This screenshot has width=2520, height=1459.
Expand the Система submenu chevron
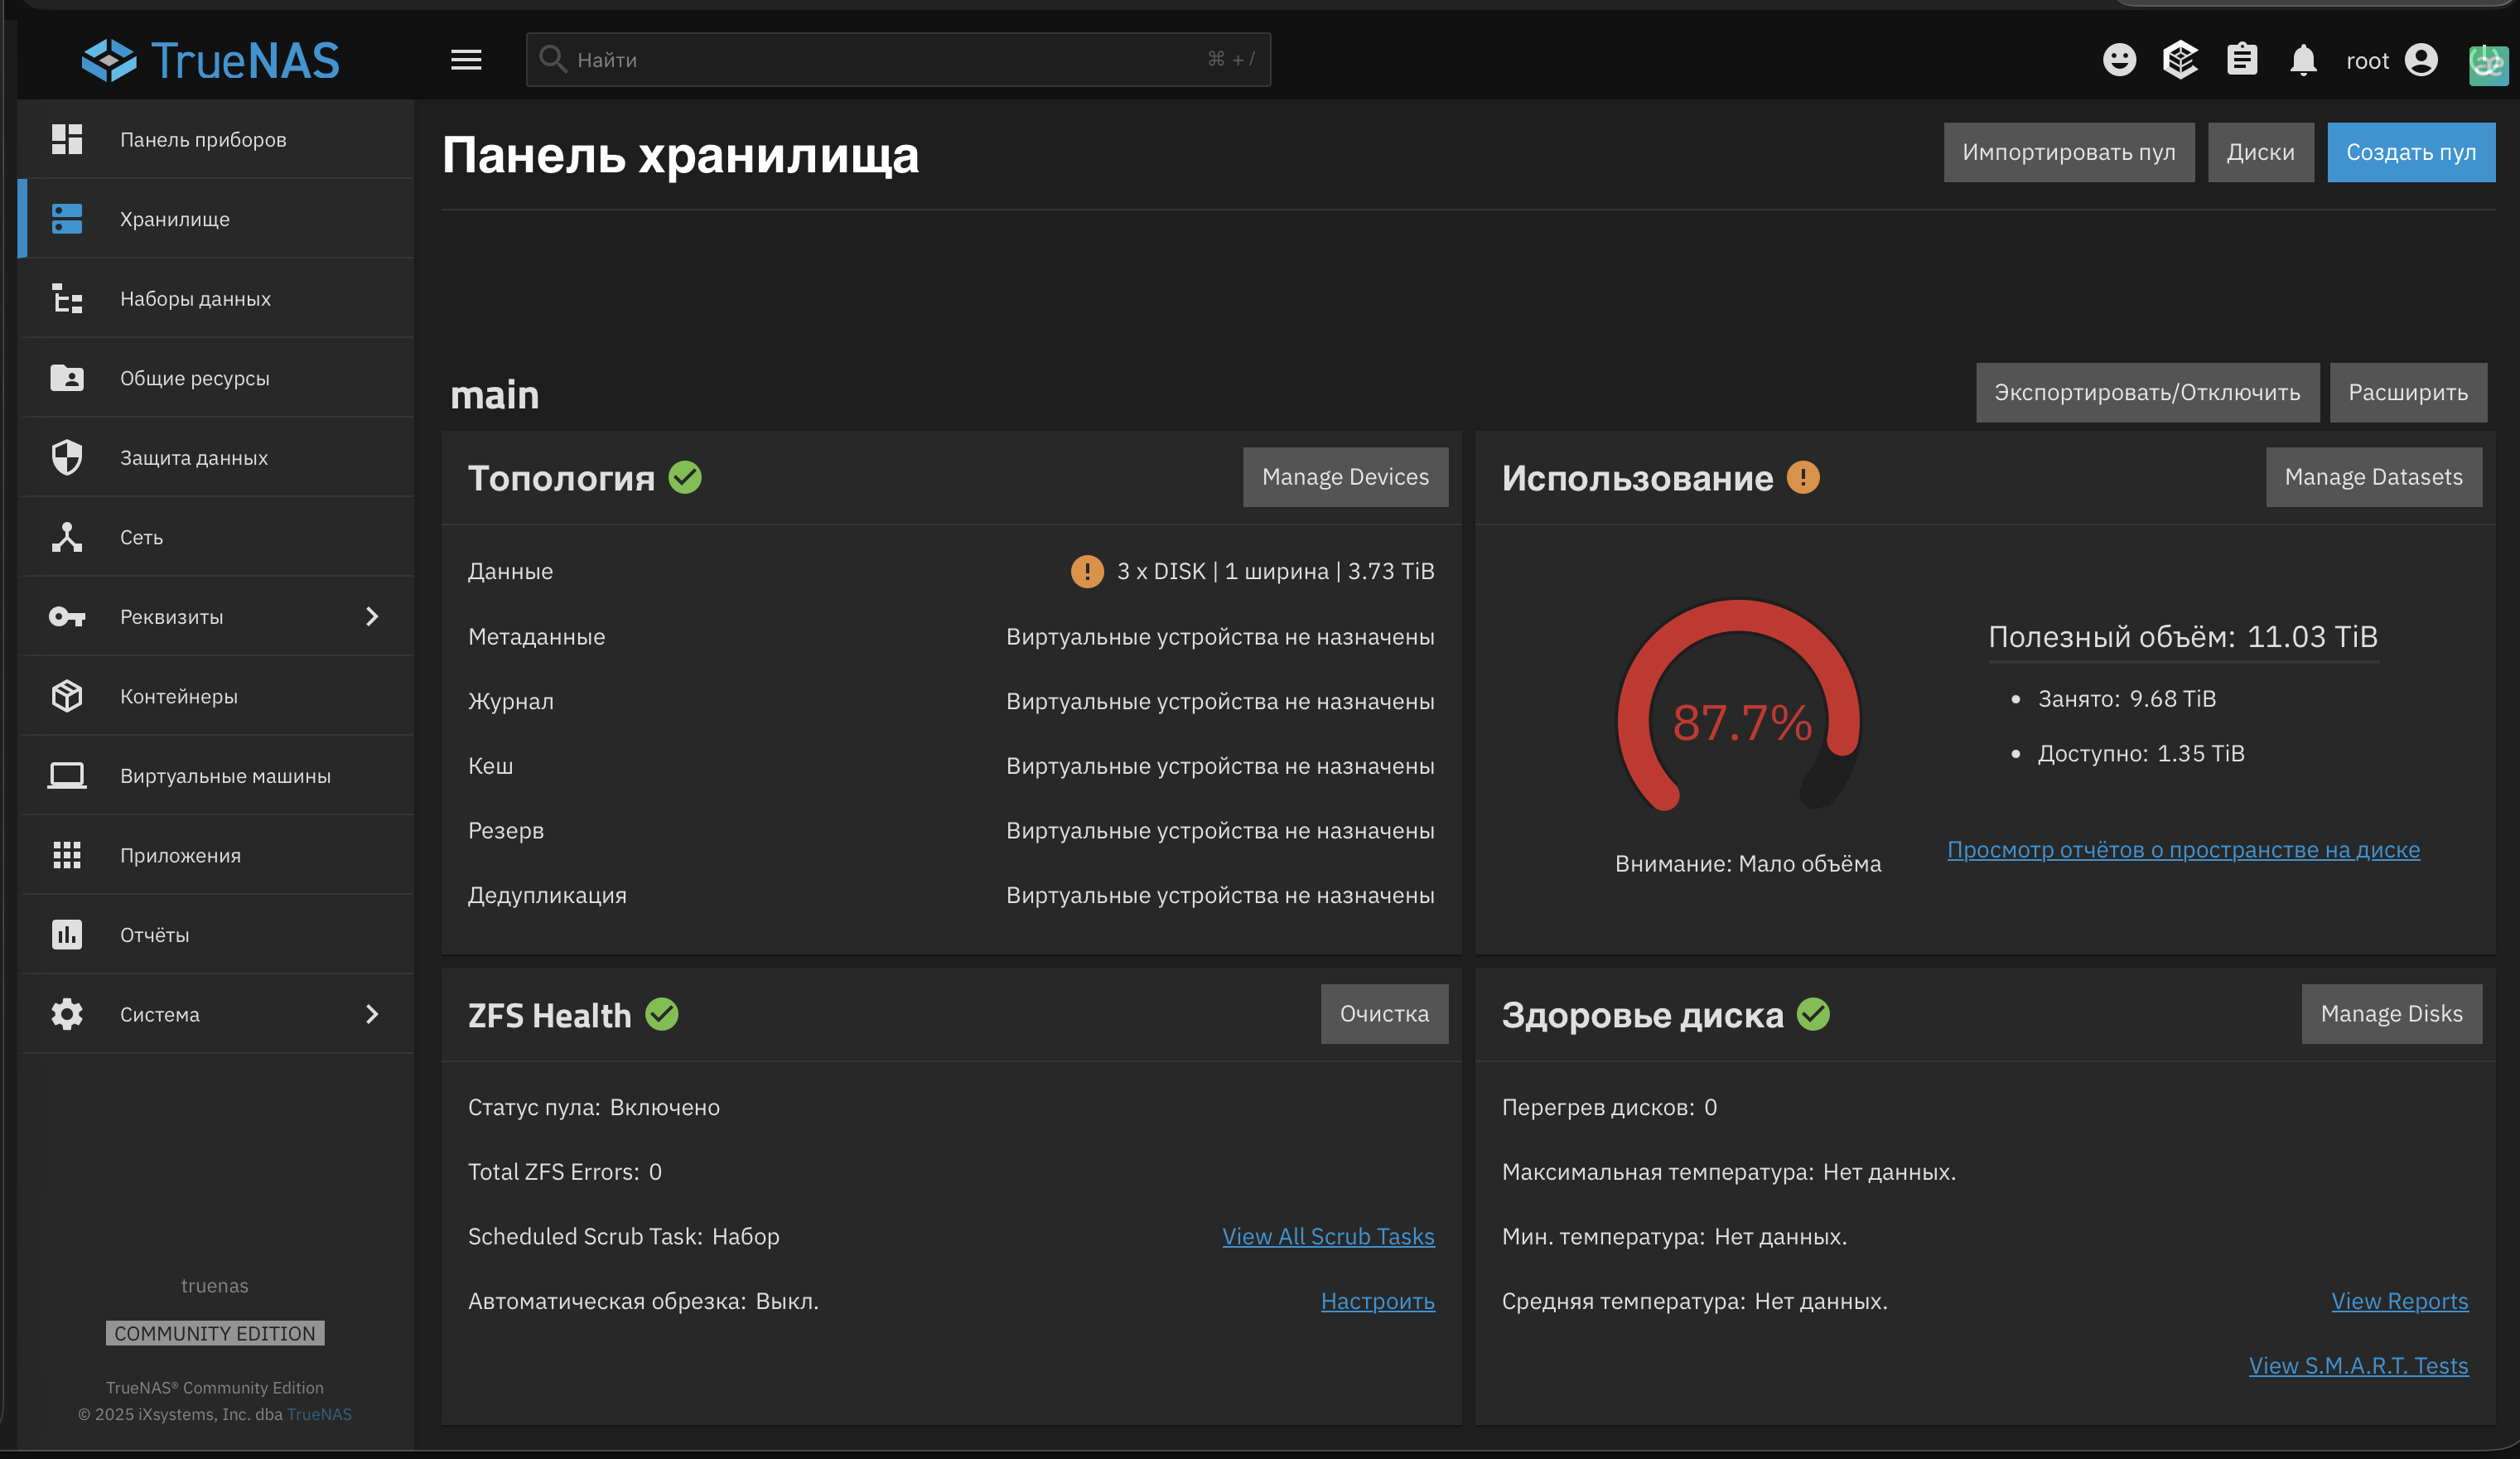point(372,1014)
